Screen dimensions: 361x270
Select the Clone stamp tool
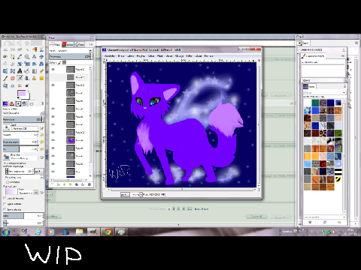coord(35,78)
